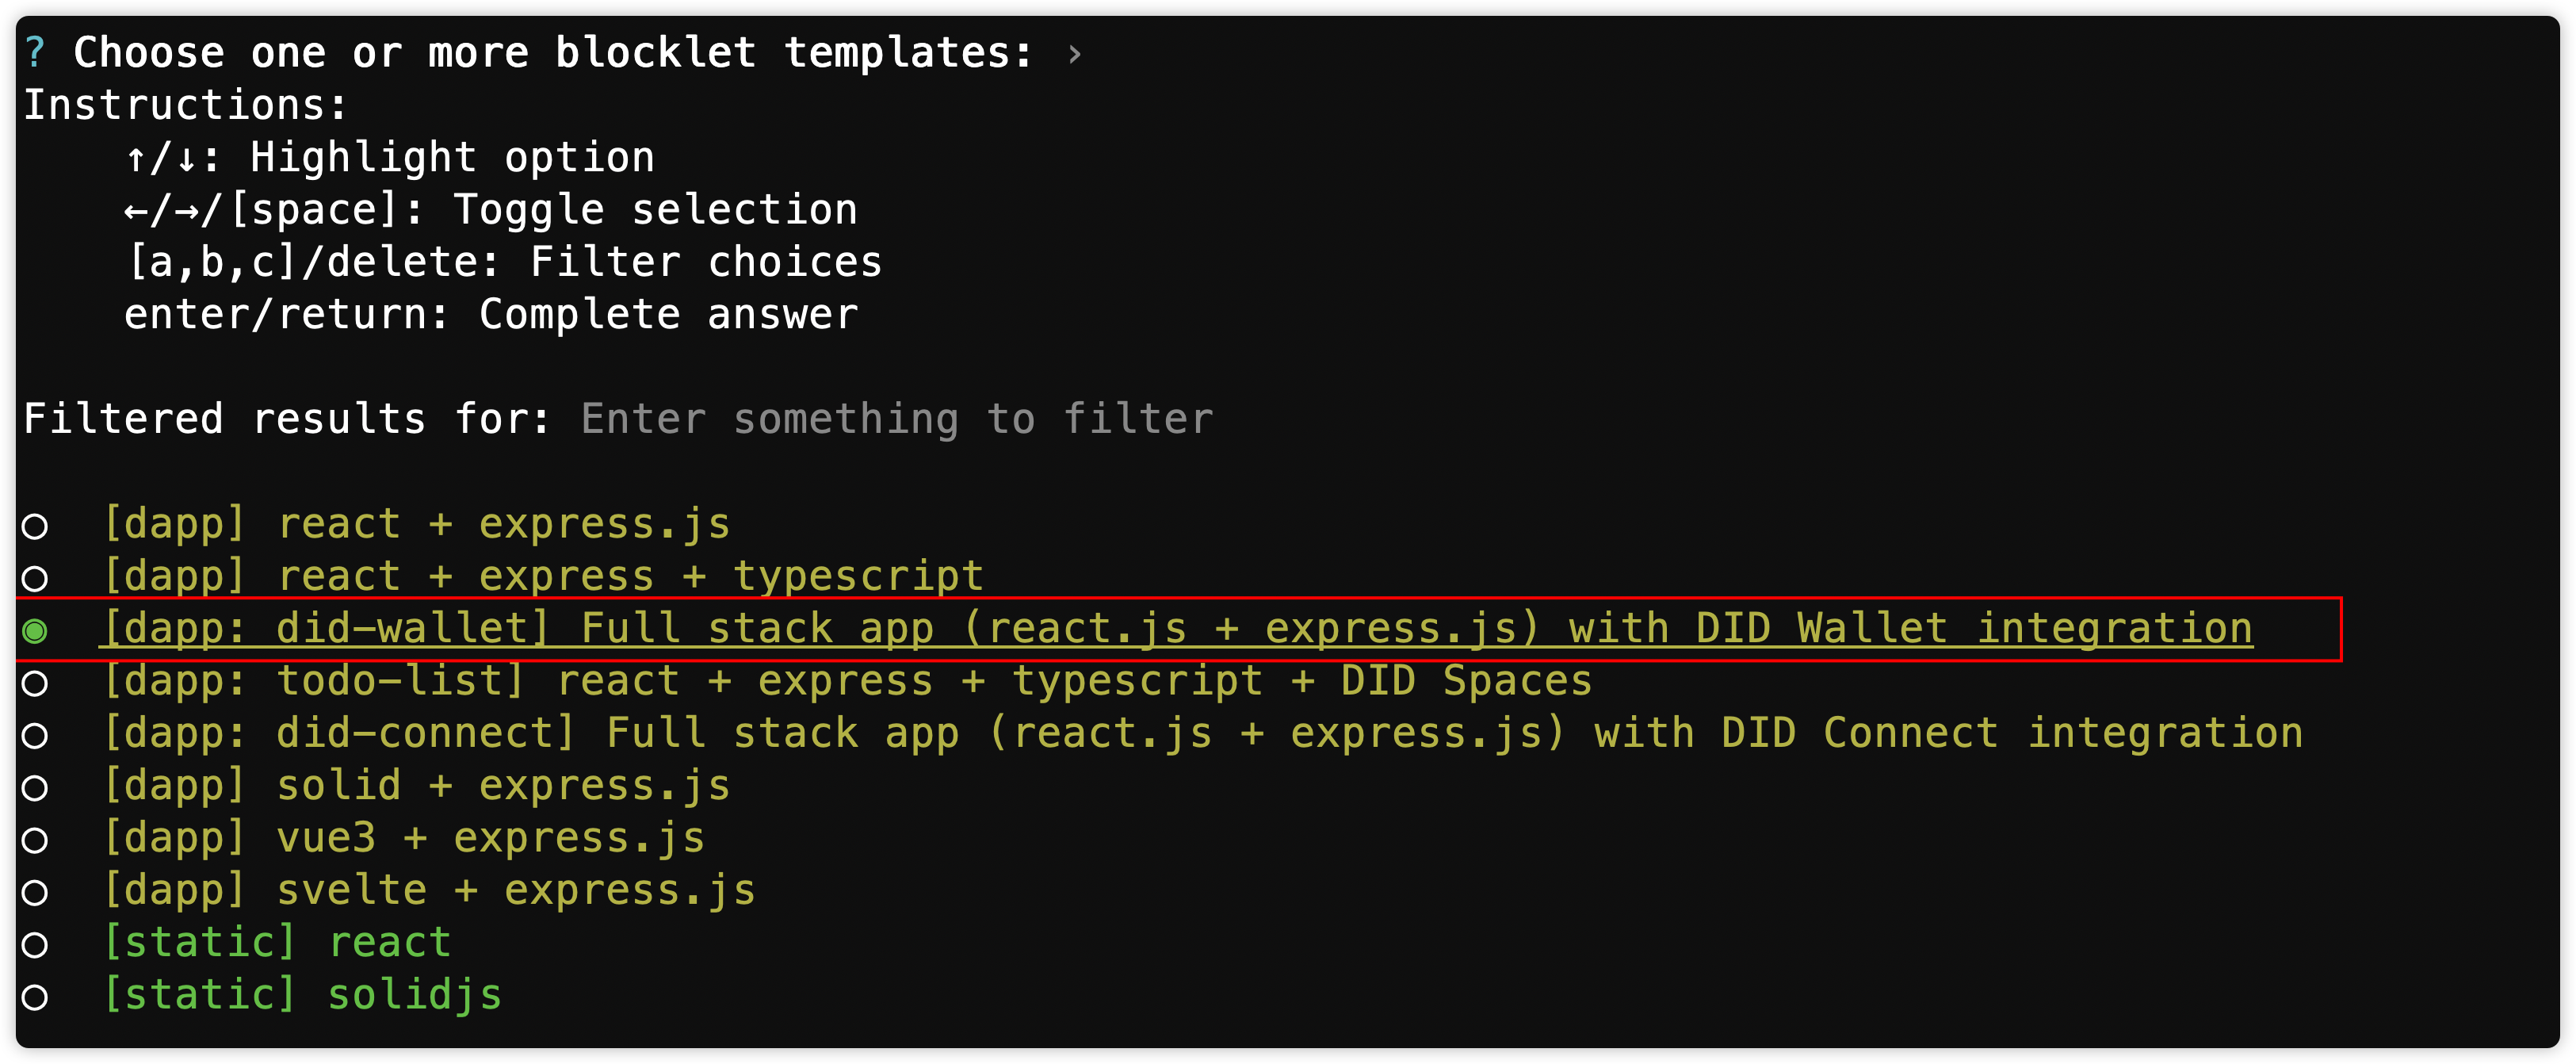Viewport: 2576px width, 1064px height.
Task: Toggle the did-connect template radio circle
Action: (x=35, y=736)
